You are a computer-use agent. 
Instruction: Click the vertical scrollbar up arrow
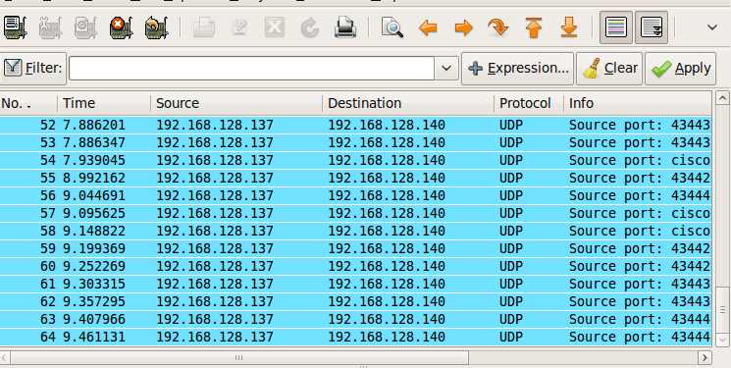tap(722, 97)
